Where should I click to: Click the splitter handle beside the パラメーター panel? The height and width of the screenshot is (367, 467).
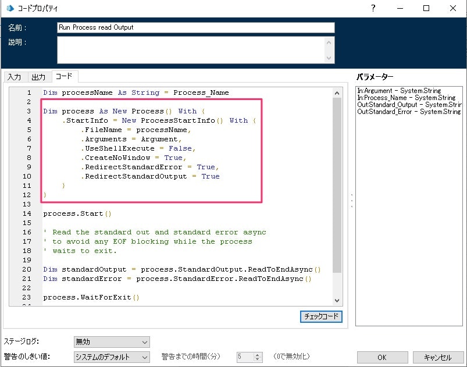(x=351, y=200)
